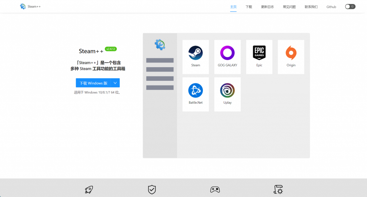Click the game controller icon
The width and height of the screenshot is (367, 197).
(215, 189)
